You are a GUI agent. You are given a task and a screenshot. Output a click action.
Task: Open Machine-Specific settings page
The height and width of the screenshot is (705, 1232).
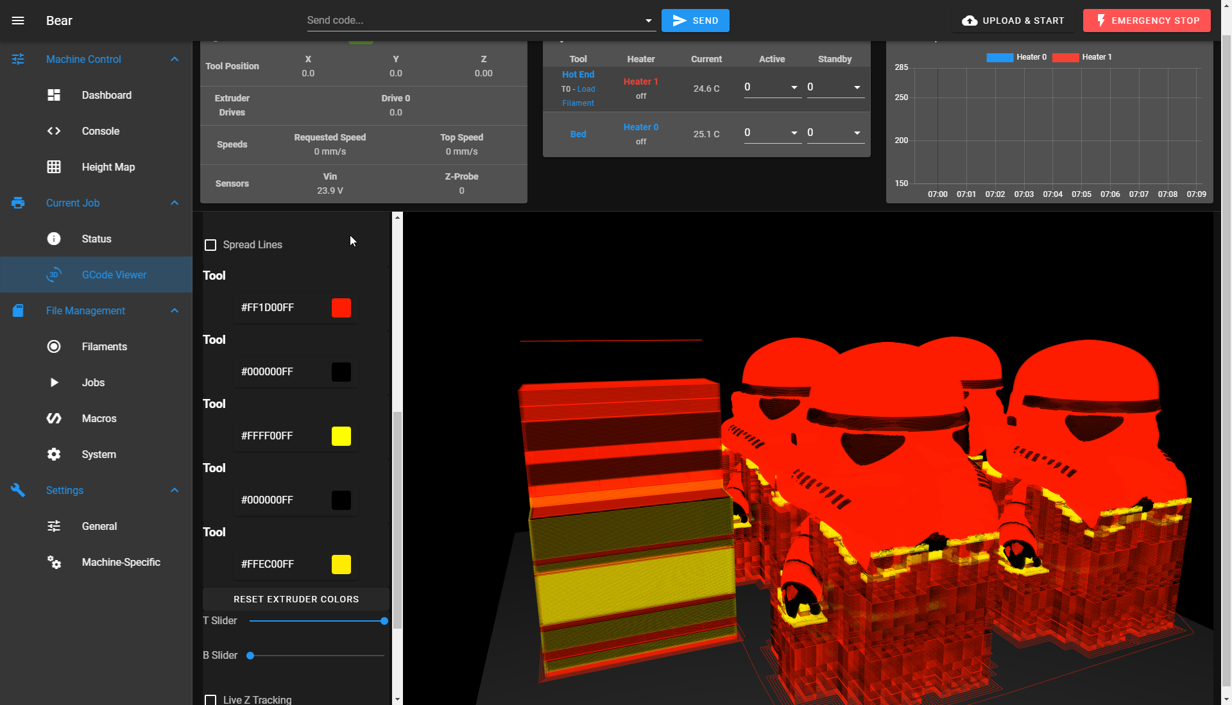tap(96, 562)
